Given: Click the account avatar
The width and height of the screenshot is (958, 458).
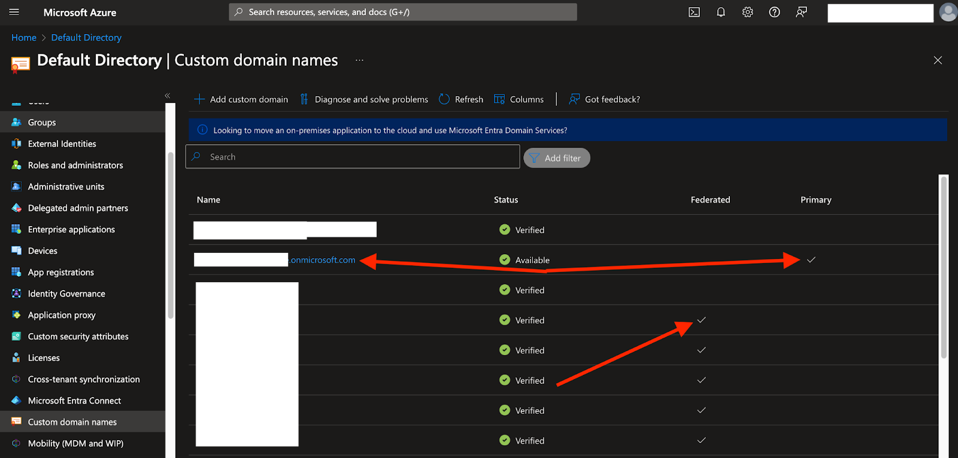Looking at the screenshot, I should (948, 12).
